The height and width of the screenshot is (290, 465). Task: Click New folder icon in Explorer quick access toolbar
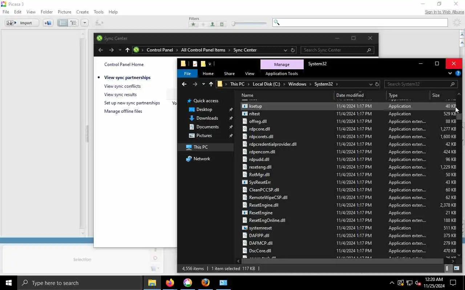203,64
